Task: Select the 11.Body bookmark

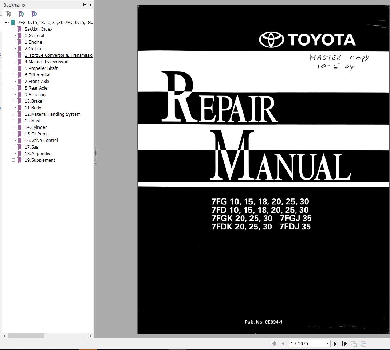Action: [x=33, y=107]
